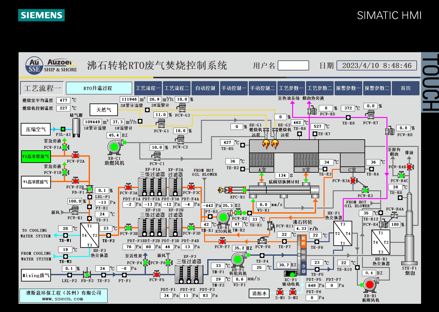Select the STX-F1 chimney icon

pyautogui.click(x=409, y=229)
